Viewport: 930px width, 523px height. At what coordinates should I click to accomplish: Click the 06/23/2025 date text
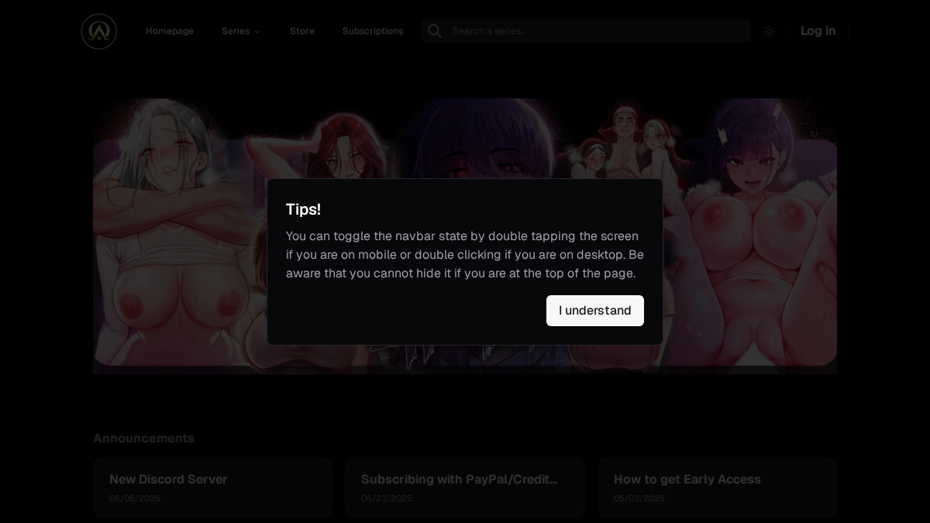point(387,498)
